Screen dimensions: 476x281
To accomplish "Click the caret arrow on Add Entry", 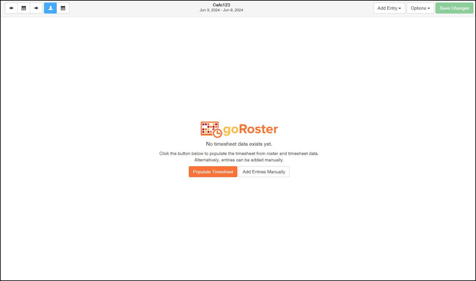I will pos(400,8).
